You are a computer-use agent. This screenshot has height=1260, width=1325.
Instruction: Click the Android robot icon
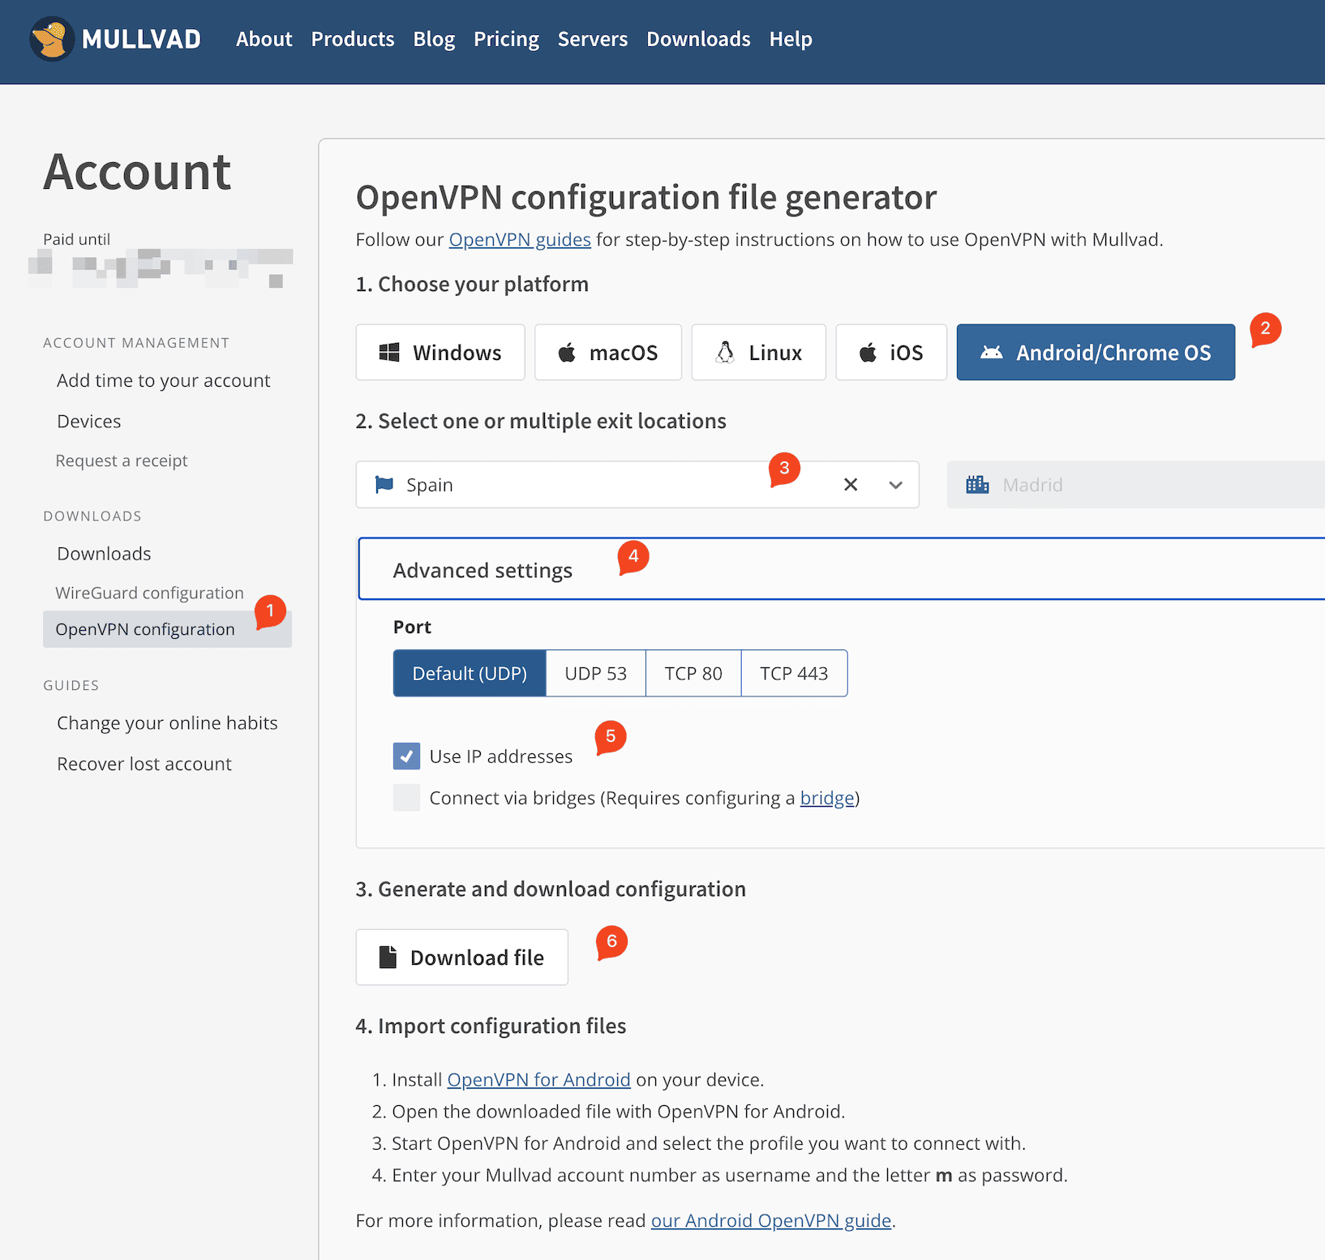[x=992, y=353]
